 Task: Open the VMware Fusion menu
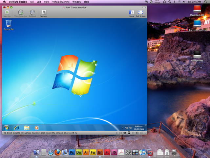click(x=18, y=2)
